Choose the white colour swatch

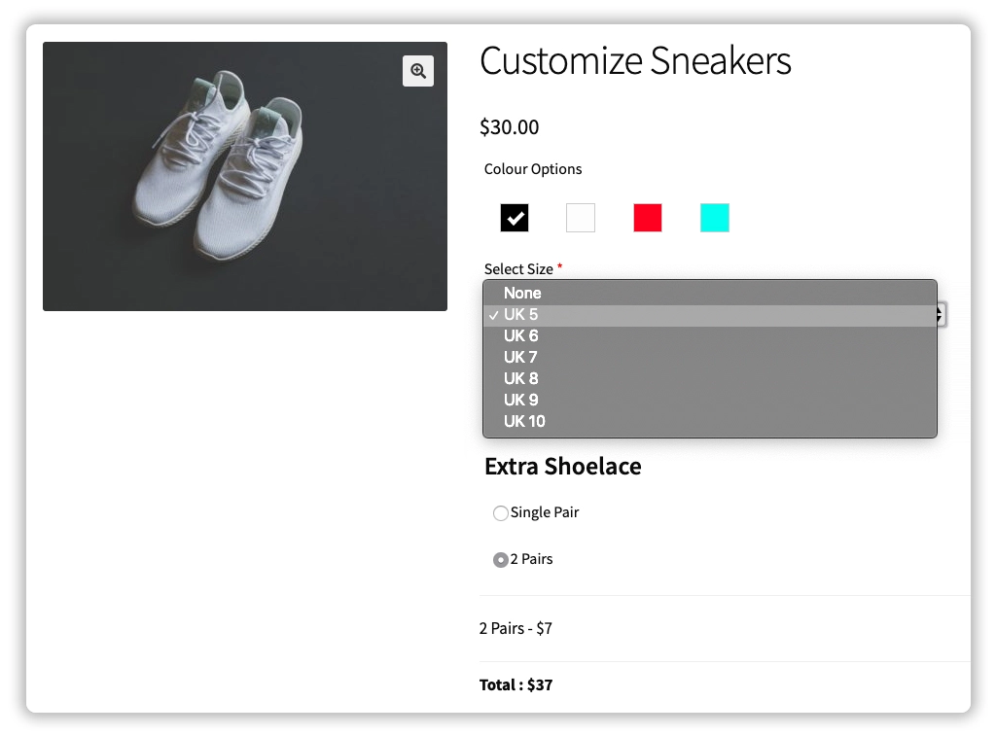[581, 218]
